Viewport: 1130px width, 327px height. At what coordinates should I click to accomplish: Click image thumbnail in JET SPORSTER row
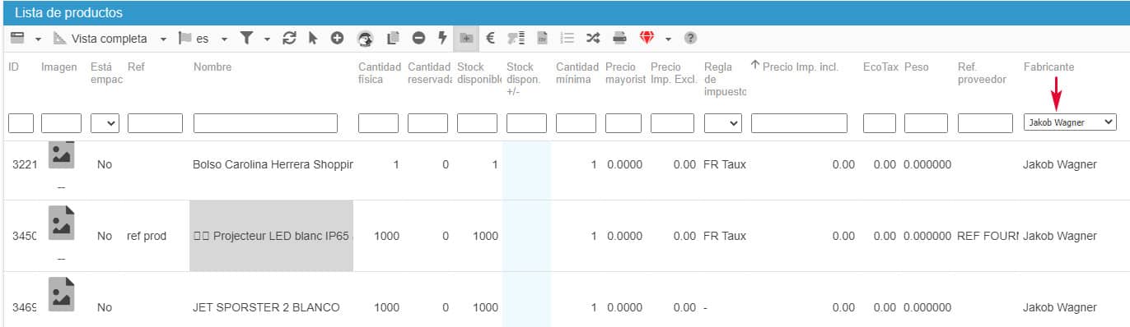coord(61,294)
